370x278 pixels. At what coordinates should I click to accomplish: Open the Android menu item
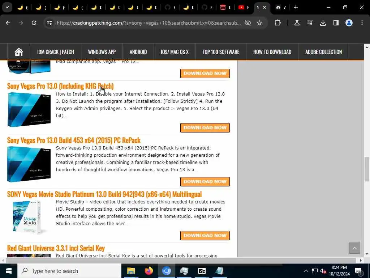pyautogui.click(x=138, y=52)
